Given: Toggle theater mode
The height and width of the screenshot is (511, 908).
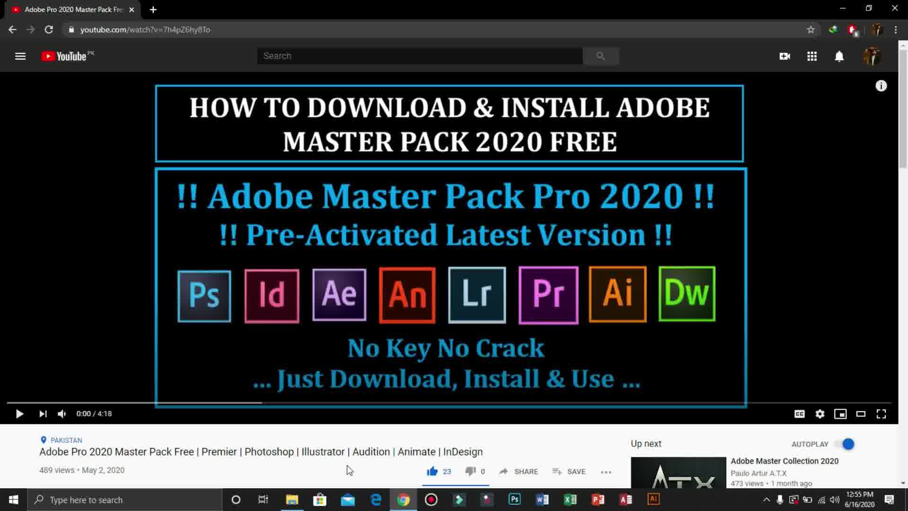Looking at the screenshot, I should tap(861, 414).
